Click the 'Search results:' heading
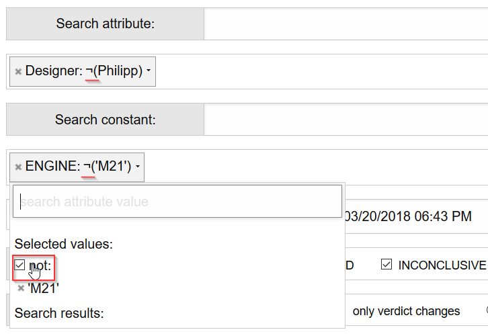Image resolution: width=488 pixels, height=336 pixels. tap(59, 313)
